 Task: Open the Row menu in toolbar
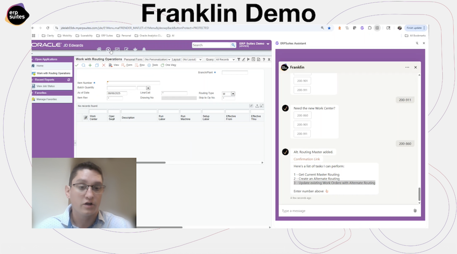[139, 65]
